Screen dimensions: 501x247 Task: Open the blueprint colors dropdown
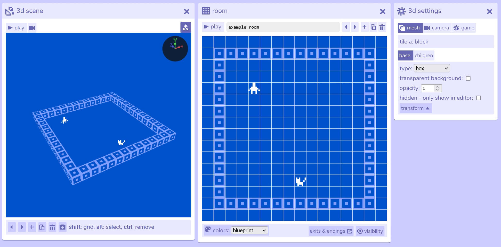click(x=249, y=231)
